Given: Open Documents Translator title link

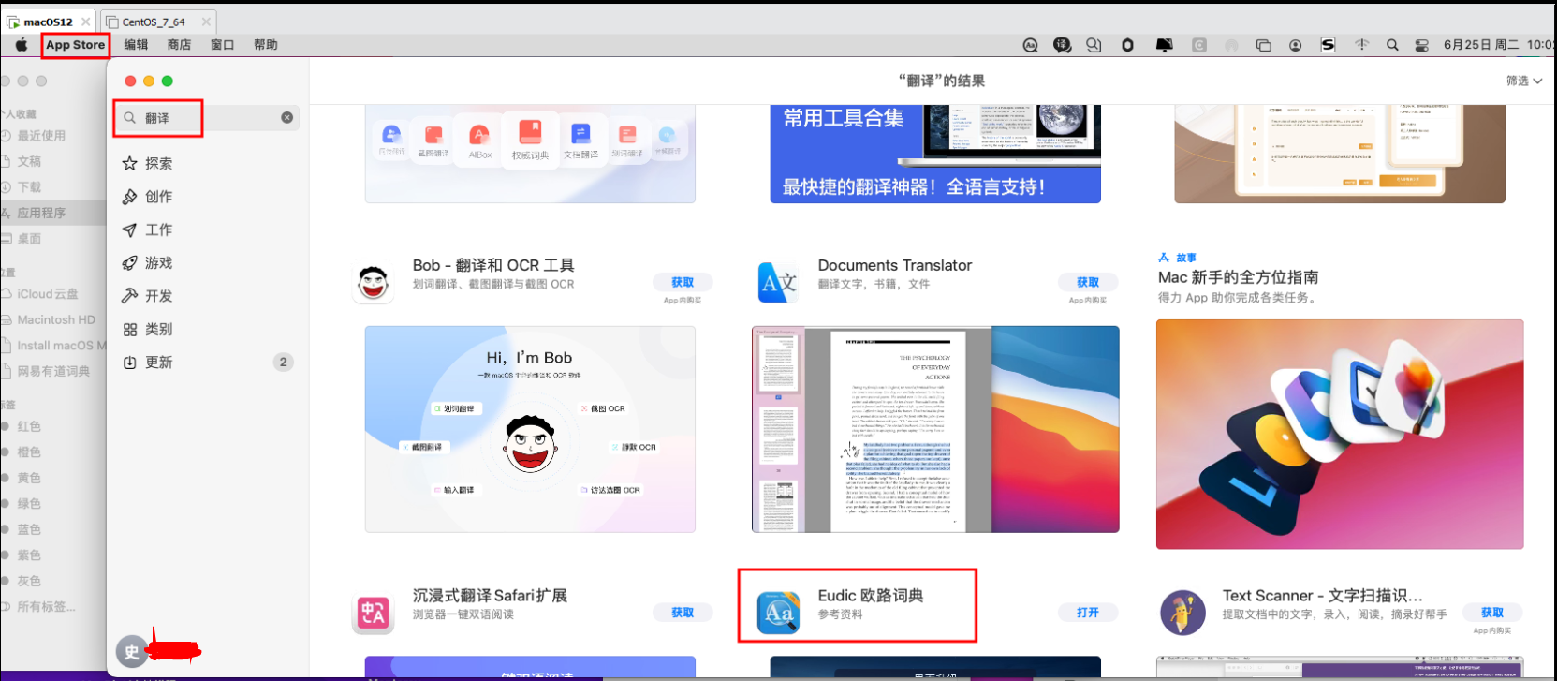Looking at the screenshot, I should click(x=895, y=266).
